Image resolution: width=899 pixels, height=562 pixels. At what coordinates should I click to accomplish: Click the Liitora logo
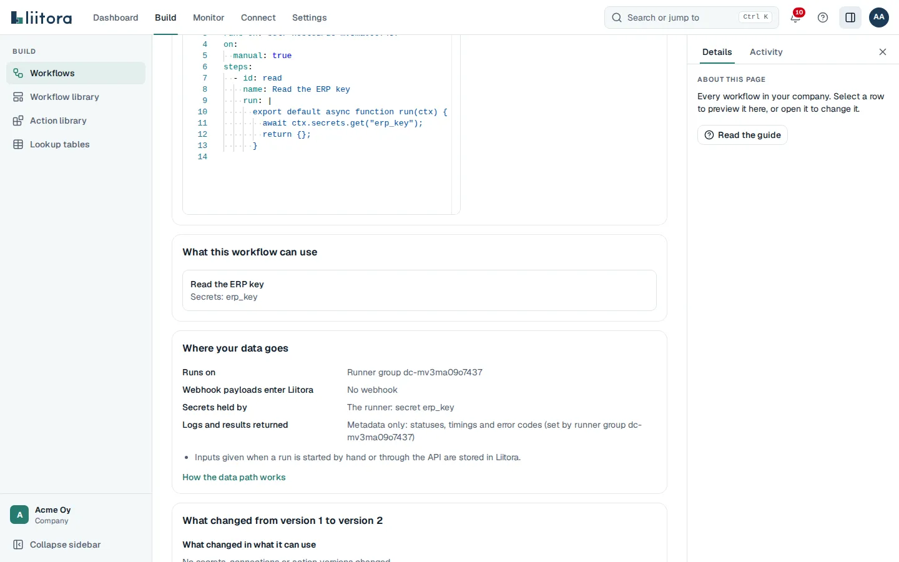point(41,17)
